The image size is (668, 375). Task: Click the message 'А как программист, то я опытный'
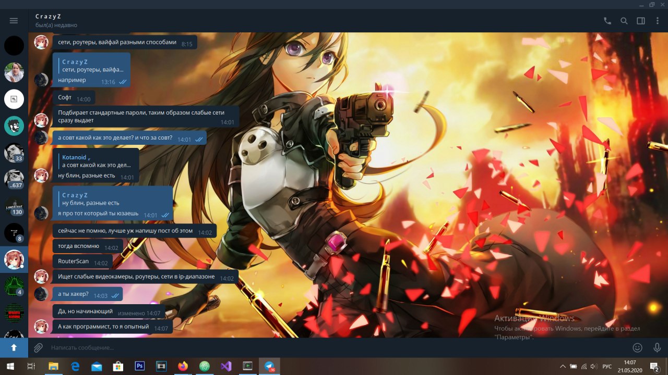[x=112, y=327]
